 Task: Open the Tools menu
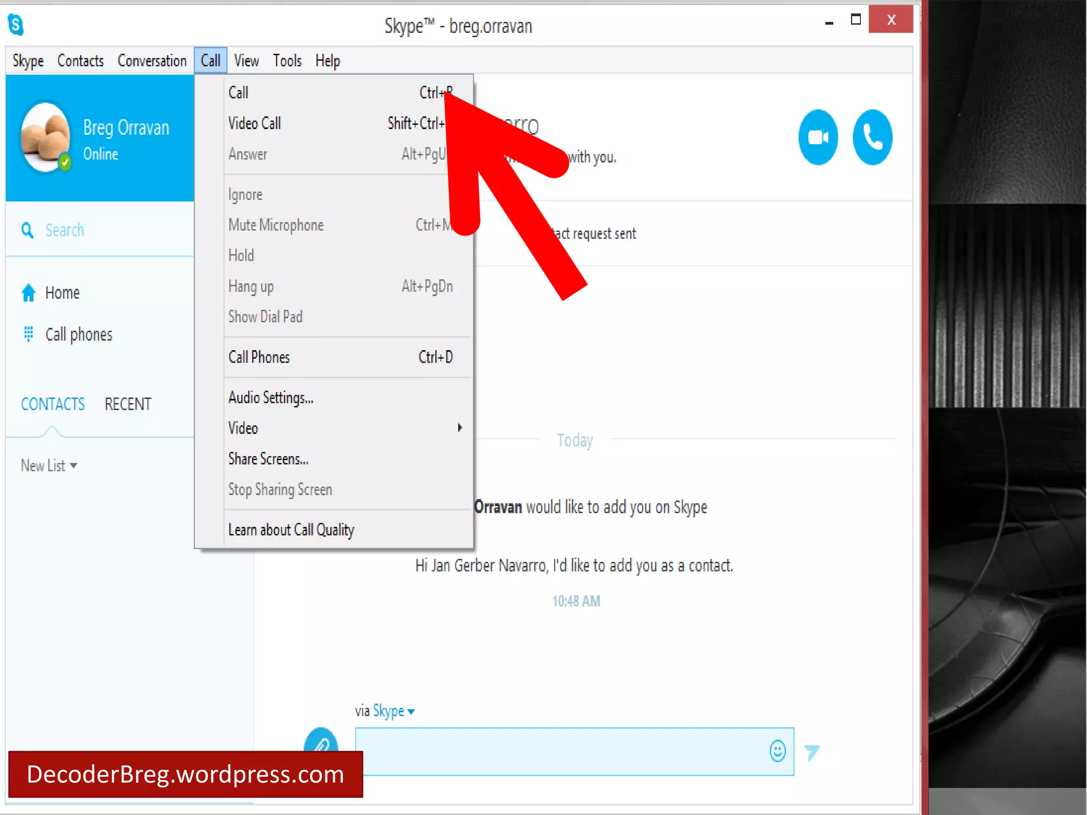[287, 61]
